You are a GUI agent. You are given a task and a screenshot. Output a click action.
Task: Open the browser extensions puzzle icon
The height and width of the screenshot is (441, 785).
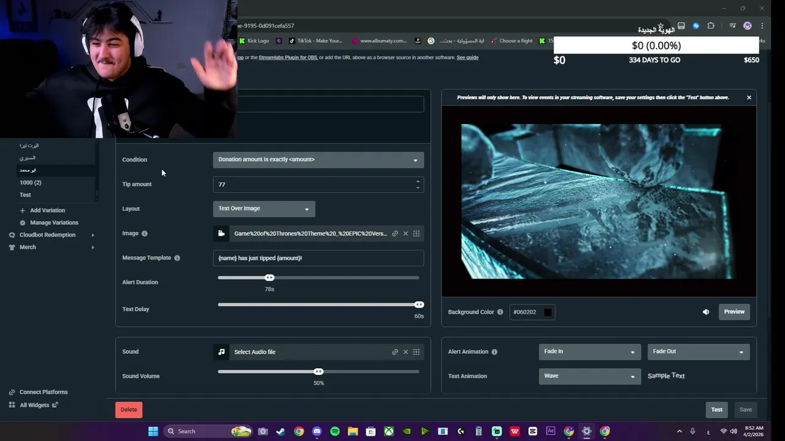tap(711, 26)
